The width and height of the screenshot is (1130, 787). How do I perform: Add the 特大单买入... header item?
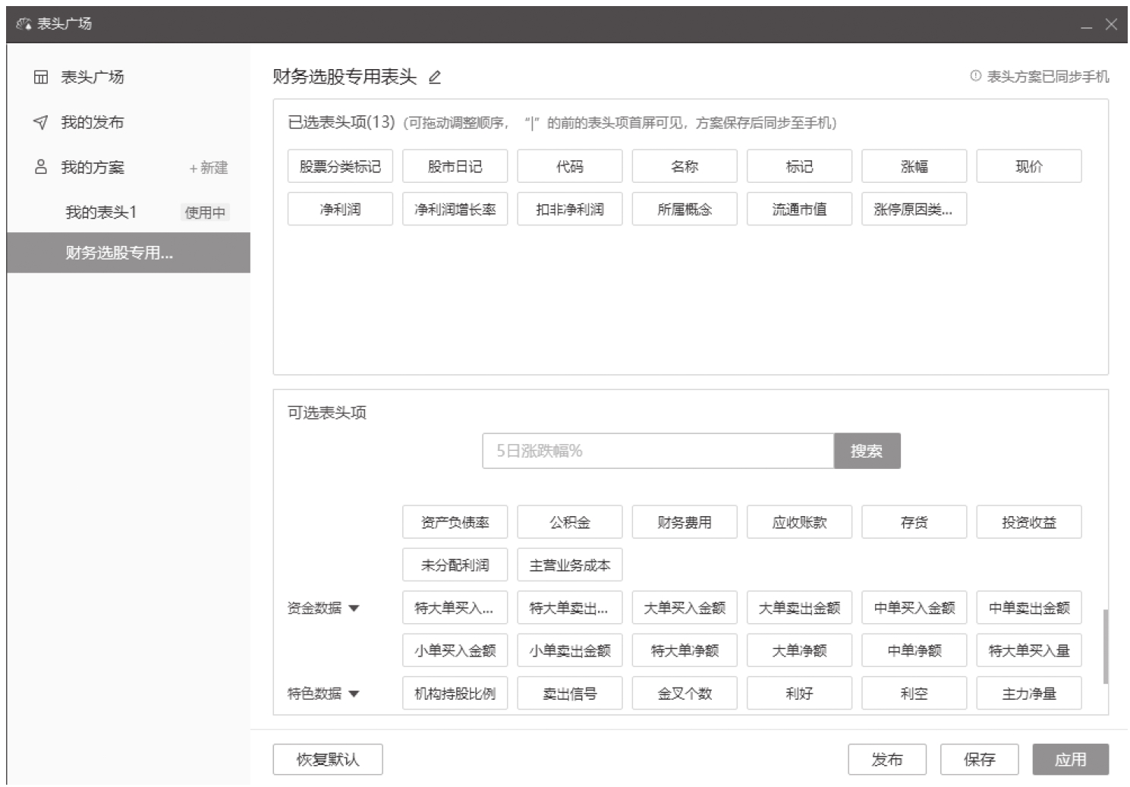click(455, 608)
